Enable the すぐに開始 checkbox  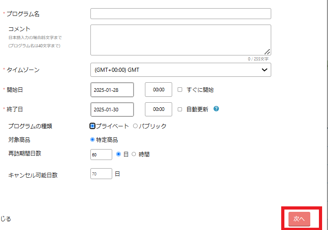click(180, 90)
